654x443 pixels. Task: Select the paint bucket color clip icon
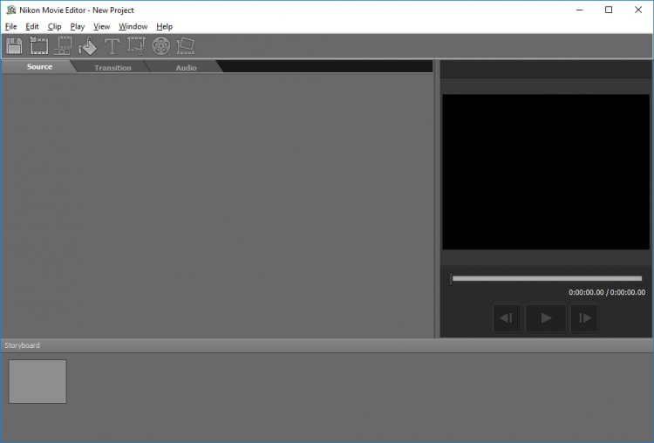coord(87,46)
